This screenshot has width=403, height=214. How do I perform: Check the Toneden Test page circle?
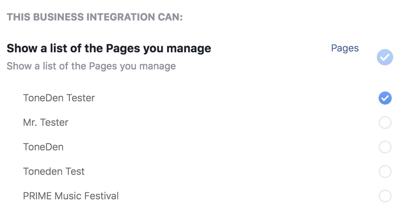(x=385, y=171)
